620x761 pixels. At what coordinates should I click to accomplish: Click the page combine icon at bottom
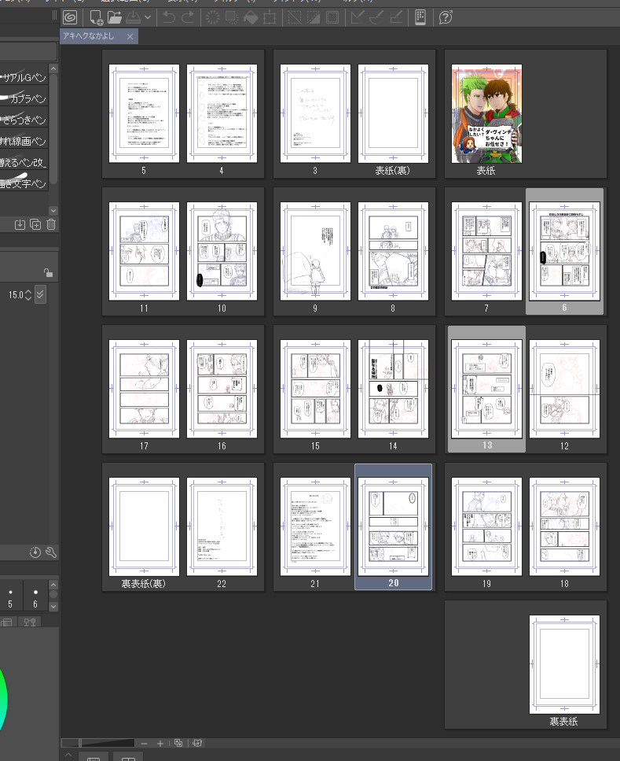[x=178, y=743]
